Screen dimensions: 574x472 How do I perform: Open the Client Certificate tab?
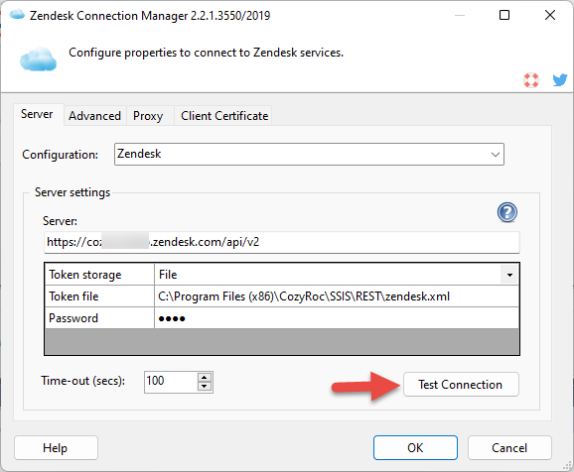coord(224,116)
